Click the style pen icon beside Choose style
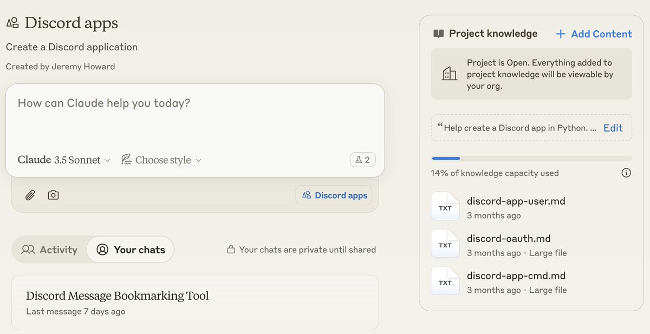This screenshot has width=650, height=334. pyautogui.click(x=126, y=160)
